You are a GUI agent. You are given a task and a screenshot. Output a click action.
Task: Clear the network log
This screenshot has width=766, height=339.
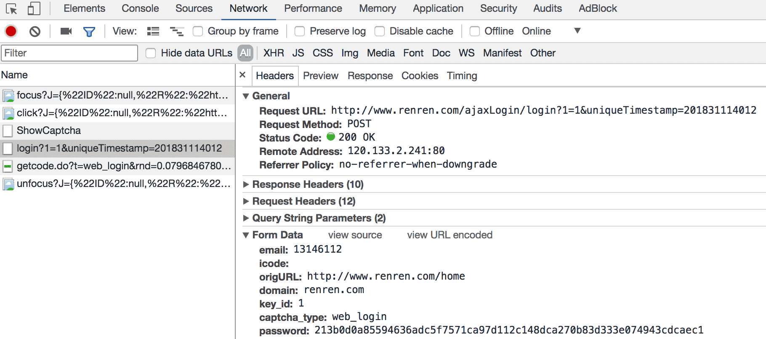35,31
